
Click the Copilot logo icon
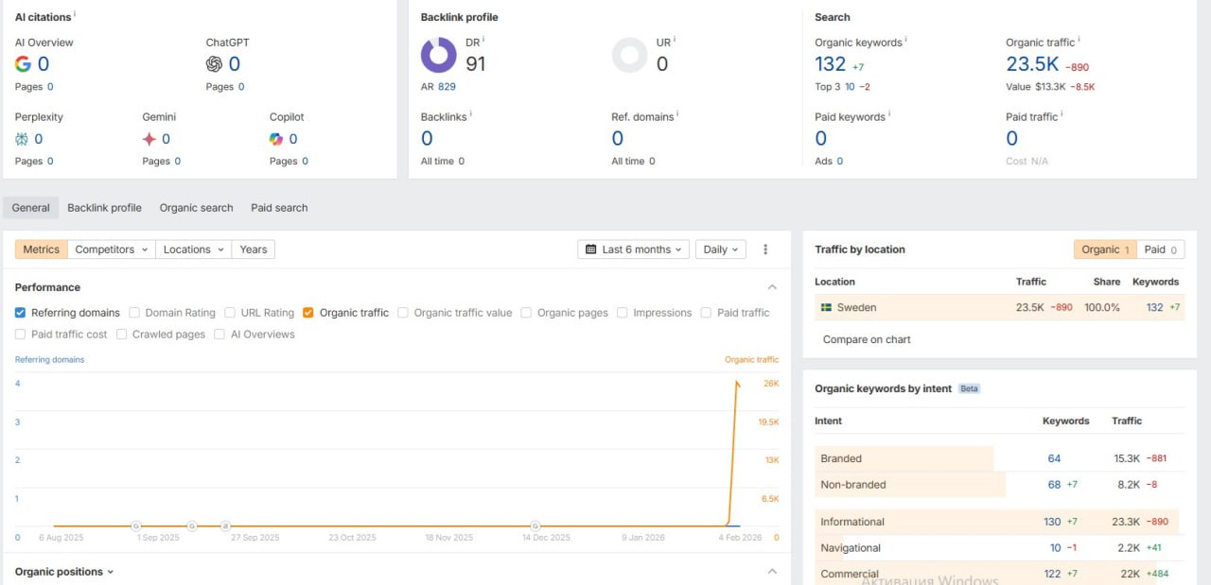276,139
